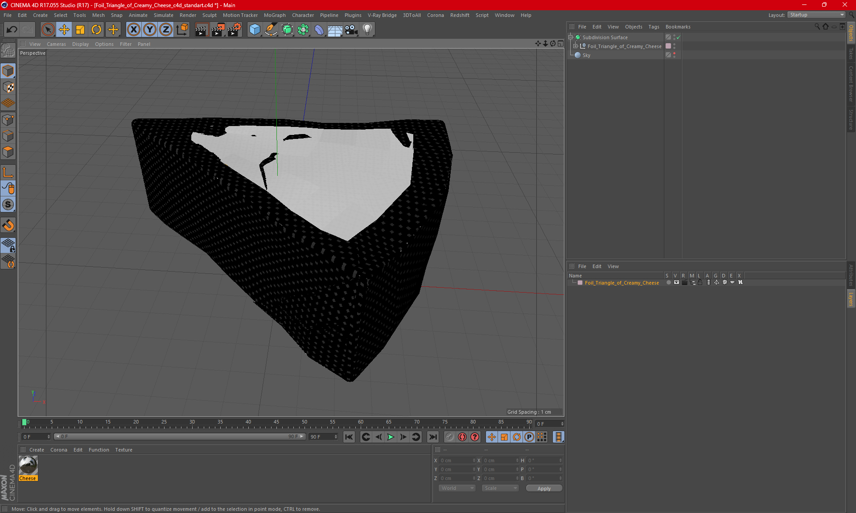The image size is (856, 513).
Task: Toggle layer lock for Foil_Triangle layer
Action: point(700,282)
